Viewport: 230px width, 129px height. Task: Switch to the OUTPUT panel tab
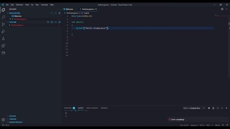click(80, 108)
